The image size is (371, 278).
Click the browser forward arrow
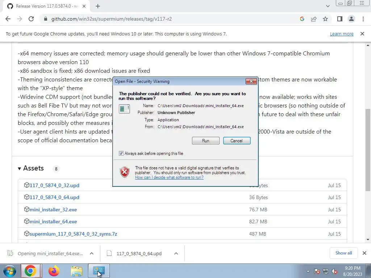(20, 19)
